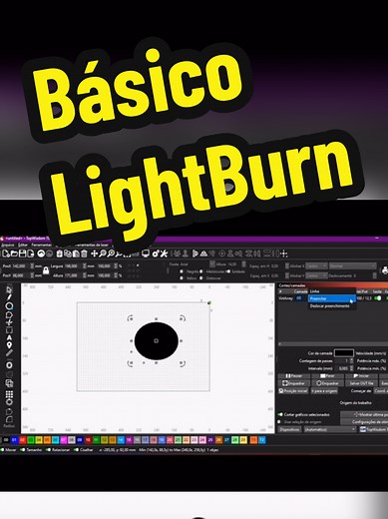Click the lock aspect ratio padlock
Screen dimensions: 388x519
(x=46, y=270)
